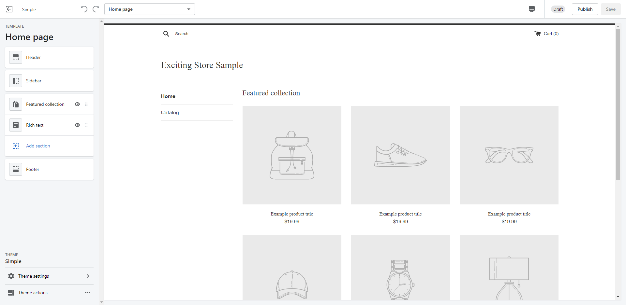Viewport: 626px width, 305px height.
Task: Click the redo icon
Action: pyautogui.click(x=96, y=9)
